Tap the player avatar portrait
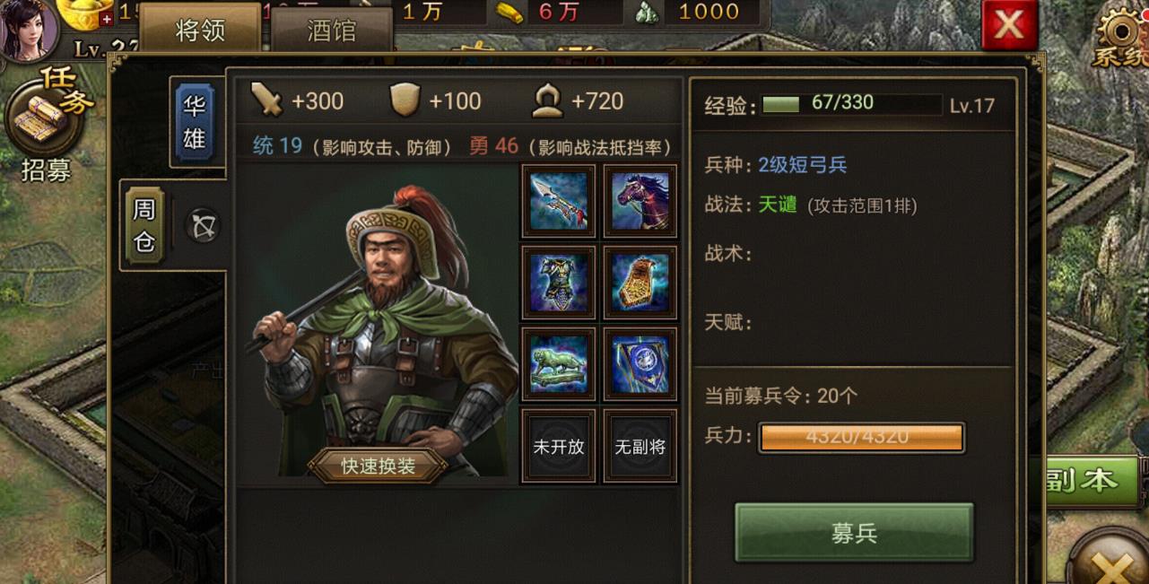The image size is (1149, 584). (x=29, y=29)
